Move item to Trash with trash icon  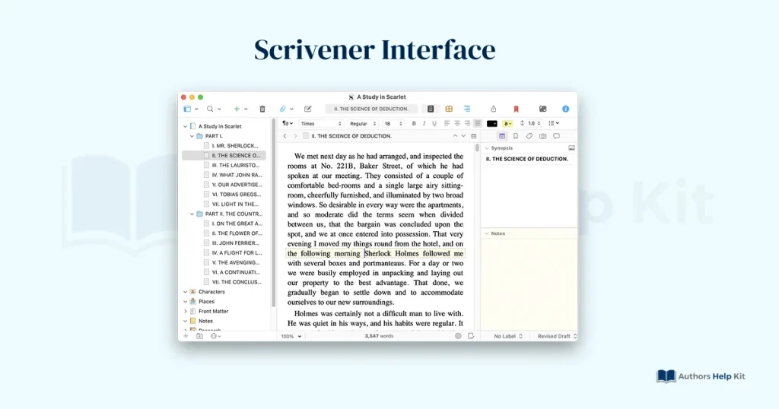click(262, 109)
